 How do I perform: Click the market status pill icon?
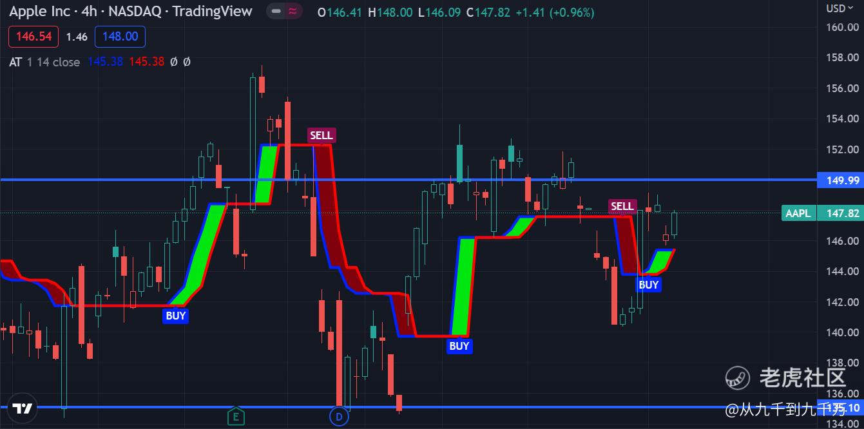pos(276,12)
